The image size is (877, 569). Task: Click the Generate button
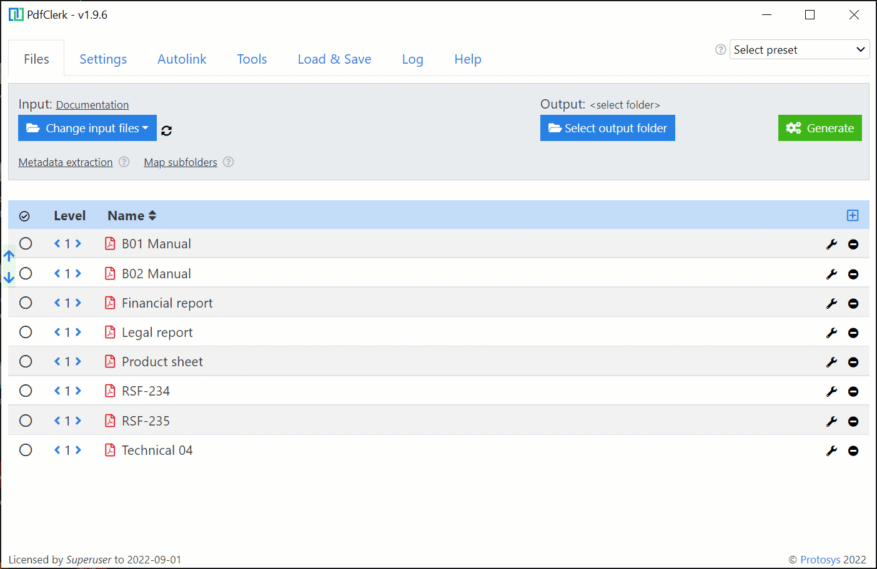820,128
